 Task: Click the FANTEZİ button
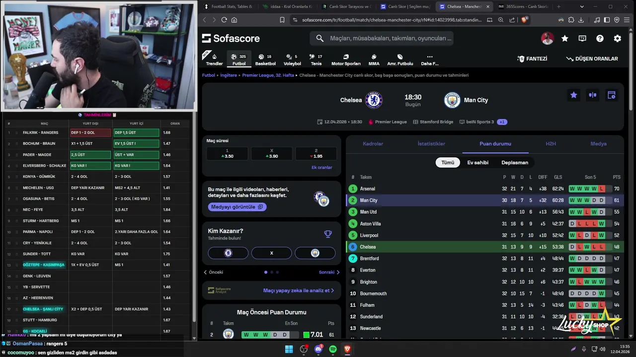click(532, 59)
